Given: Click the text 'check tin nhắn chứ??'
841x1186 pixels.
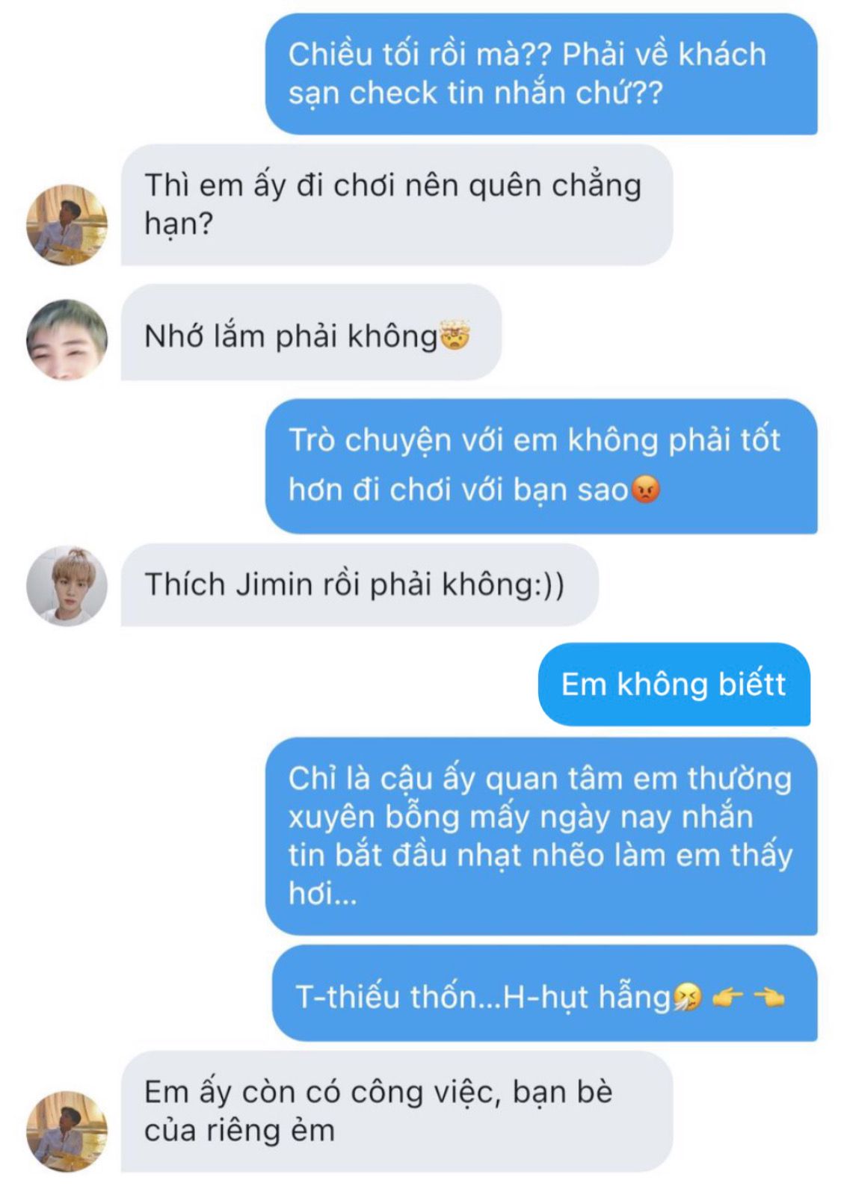Looking at the screenshot, I should [506, 93].
